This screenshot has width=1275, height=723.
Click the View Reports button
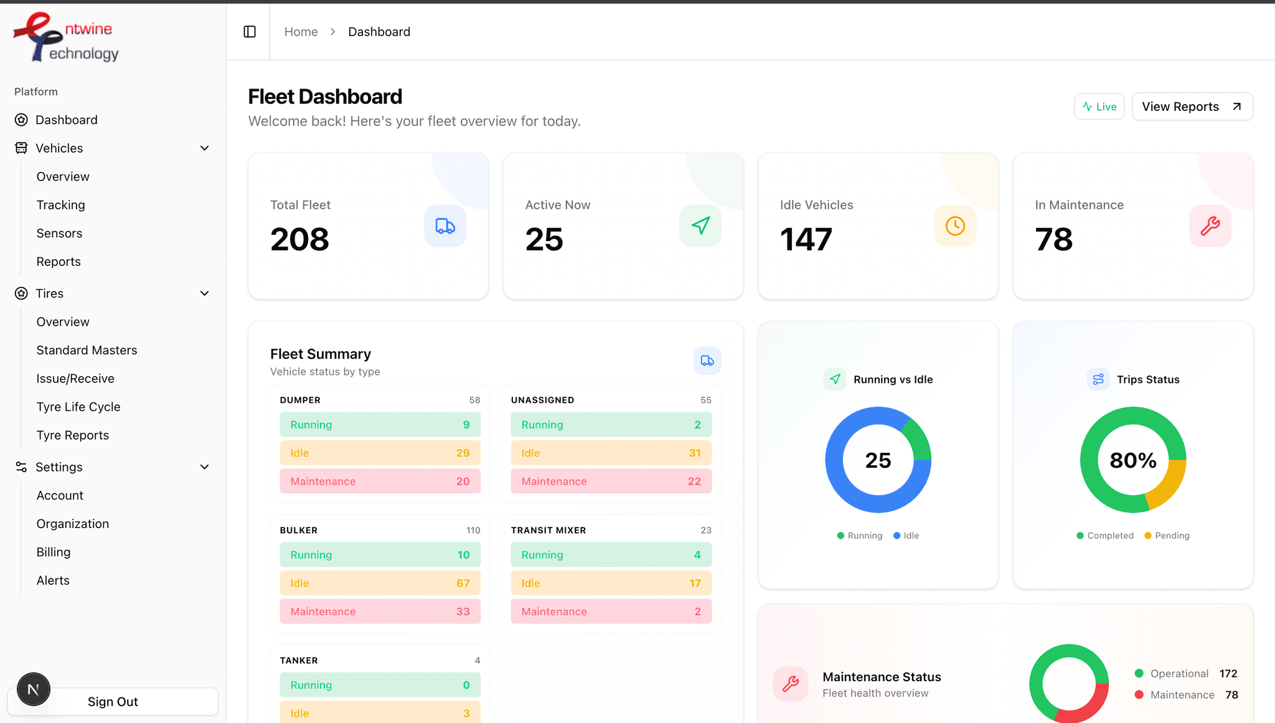[x=1192, y=106]
